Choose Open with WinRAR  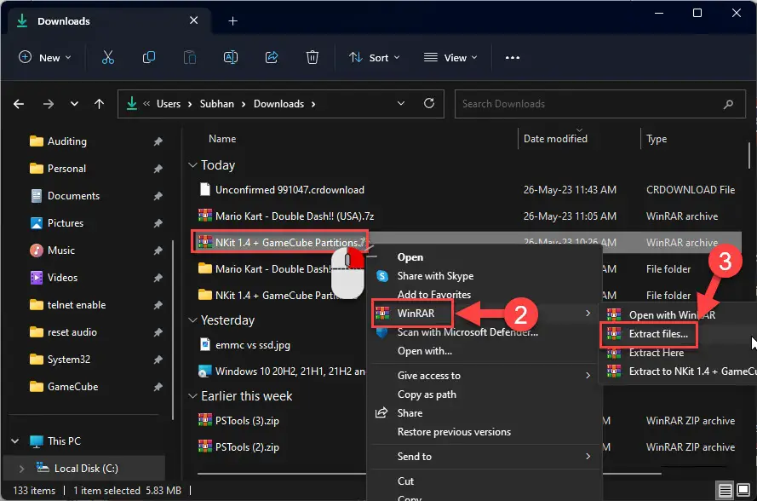click(672, 315)
